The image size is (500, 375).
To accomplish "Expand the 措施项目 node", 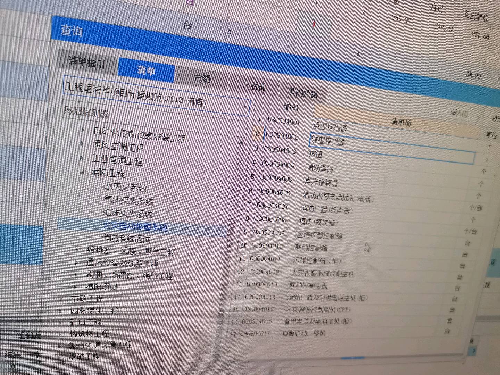I will [x=75, y=287].
